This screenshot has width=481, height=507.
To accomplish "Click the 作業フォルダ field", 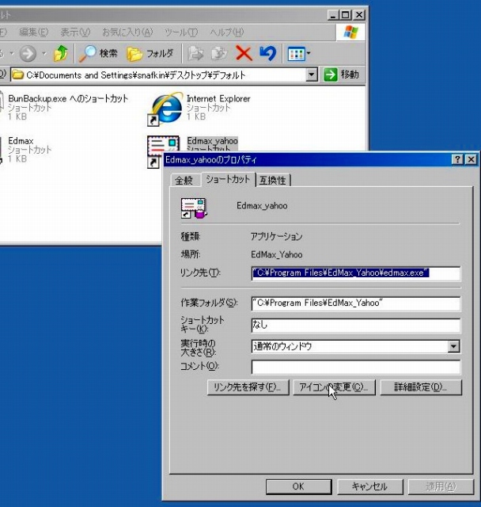I will click(x=356, y=303).
